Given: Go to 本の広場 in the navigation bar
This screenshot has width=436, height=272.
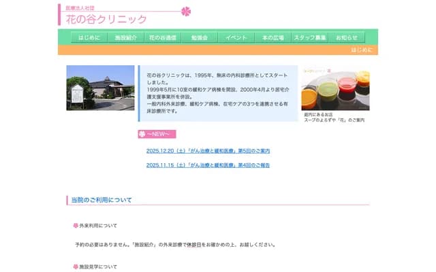Looking at the screenshot, I should pyautogui.click(x=273, y=37).
